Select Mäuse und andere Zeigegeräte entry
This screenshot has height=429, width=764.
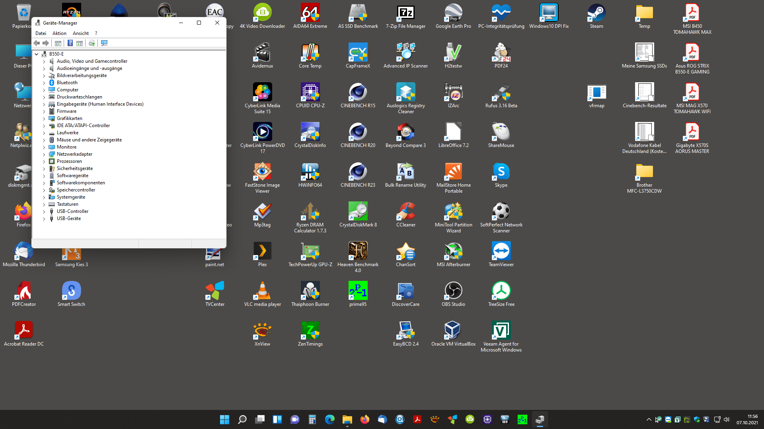coord(89,140)
